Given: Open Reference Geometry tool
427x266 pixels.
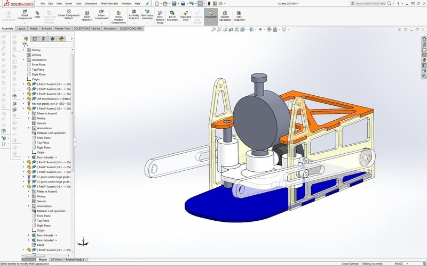Looking at the screenshot, I should [147, 15].
